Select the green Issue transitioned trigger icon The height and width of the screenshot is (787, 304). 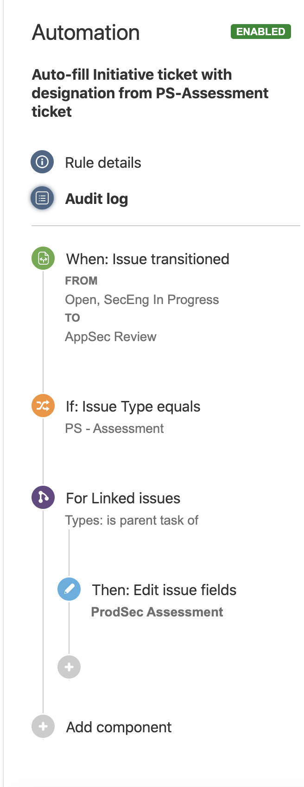[x=43, y=258]
